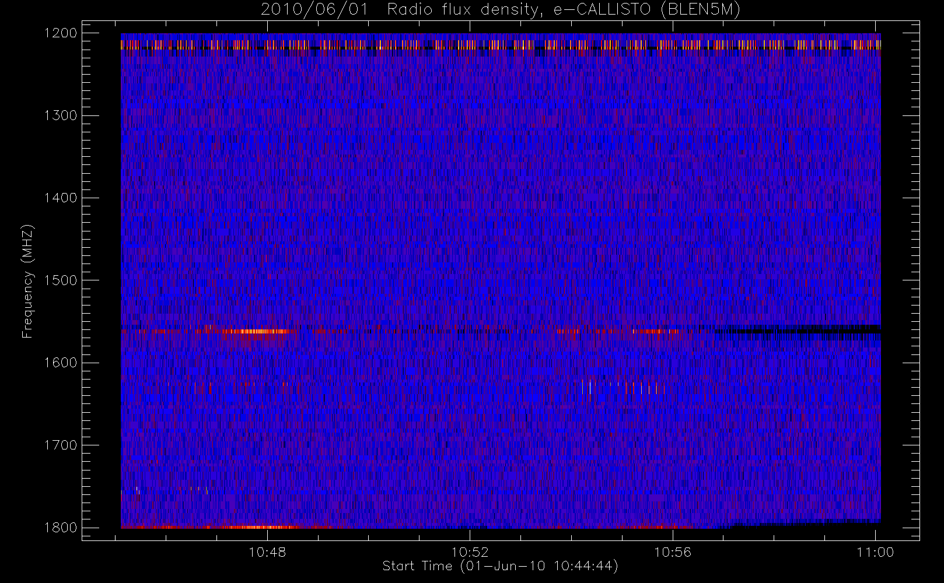Click the white vertical spikes near 1630 MHz
The image size is (944, 583).
(x=623, y=387)
